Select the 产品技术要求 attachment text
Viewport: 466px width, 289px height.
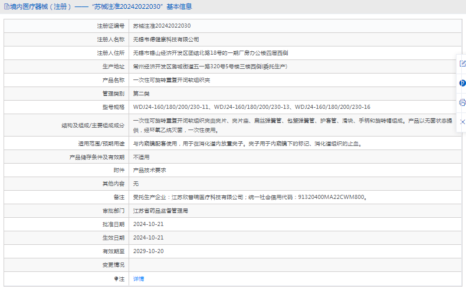pos(149,170)
